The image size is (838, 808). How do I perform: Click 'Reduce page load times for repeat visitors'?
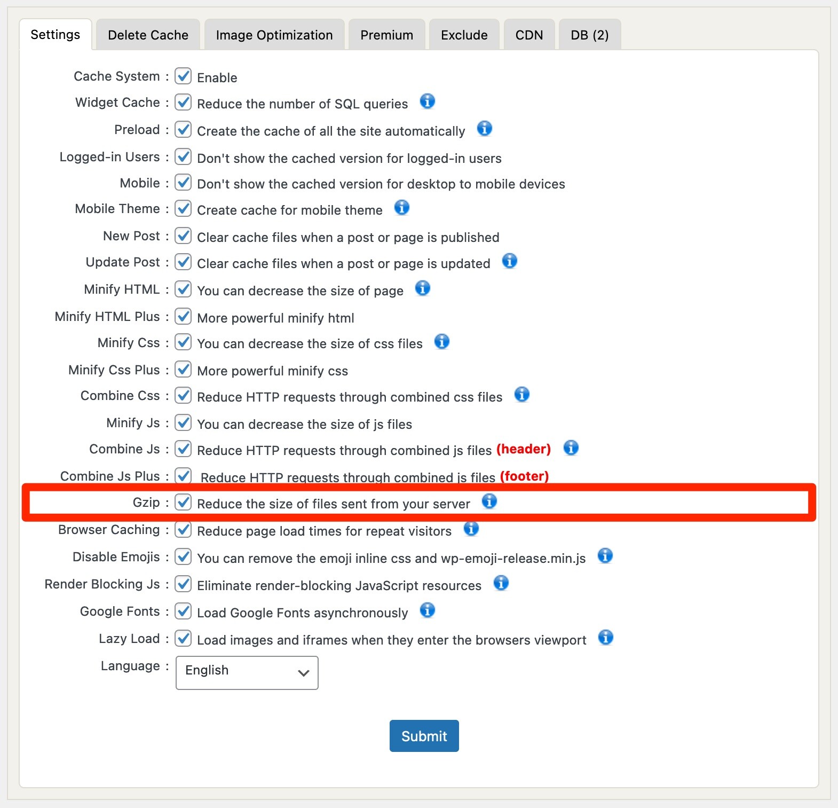[x=325, y=531]
